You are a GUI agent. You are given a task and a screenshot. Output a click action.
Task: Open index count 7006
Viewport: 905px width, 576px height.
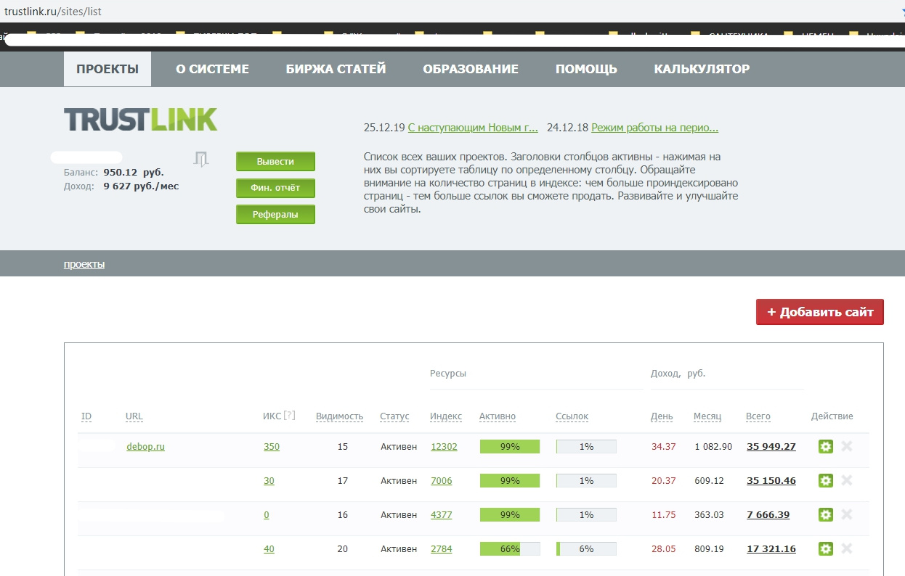pyautogui.click(x=442, y=481)
